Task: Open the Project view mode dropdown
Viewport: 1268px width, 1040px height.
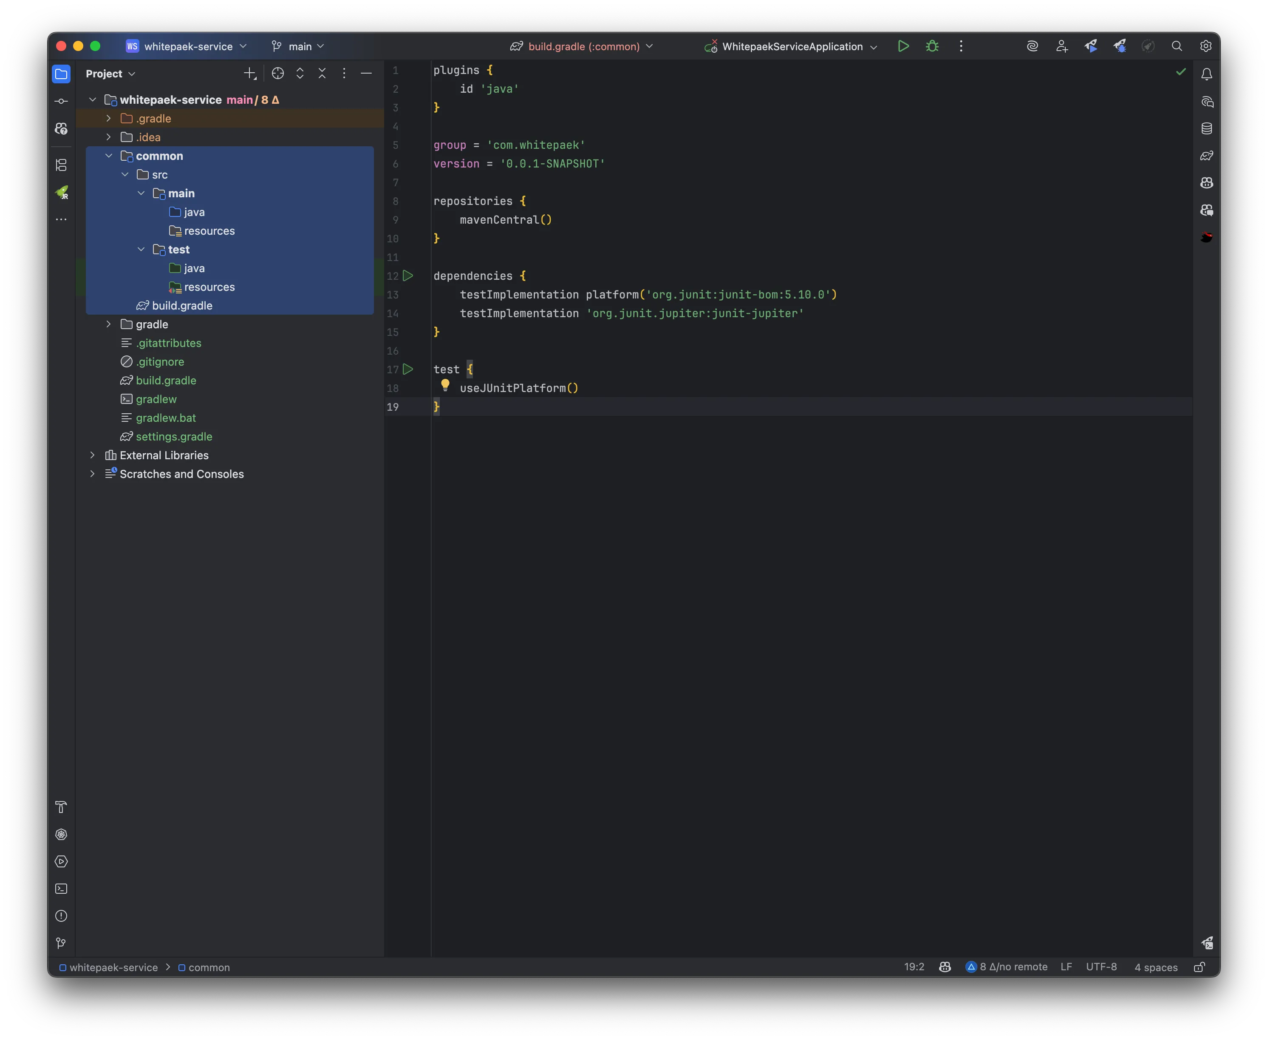Action: tap(111, 74)
